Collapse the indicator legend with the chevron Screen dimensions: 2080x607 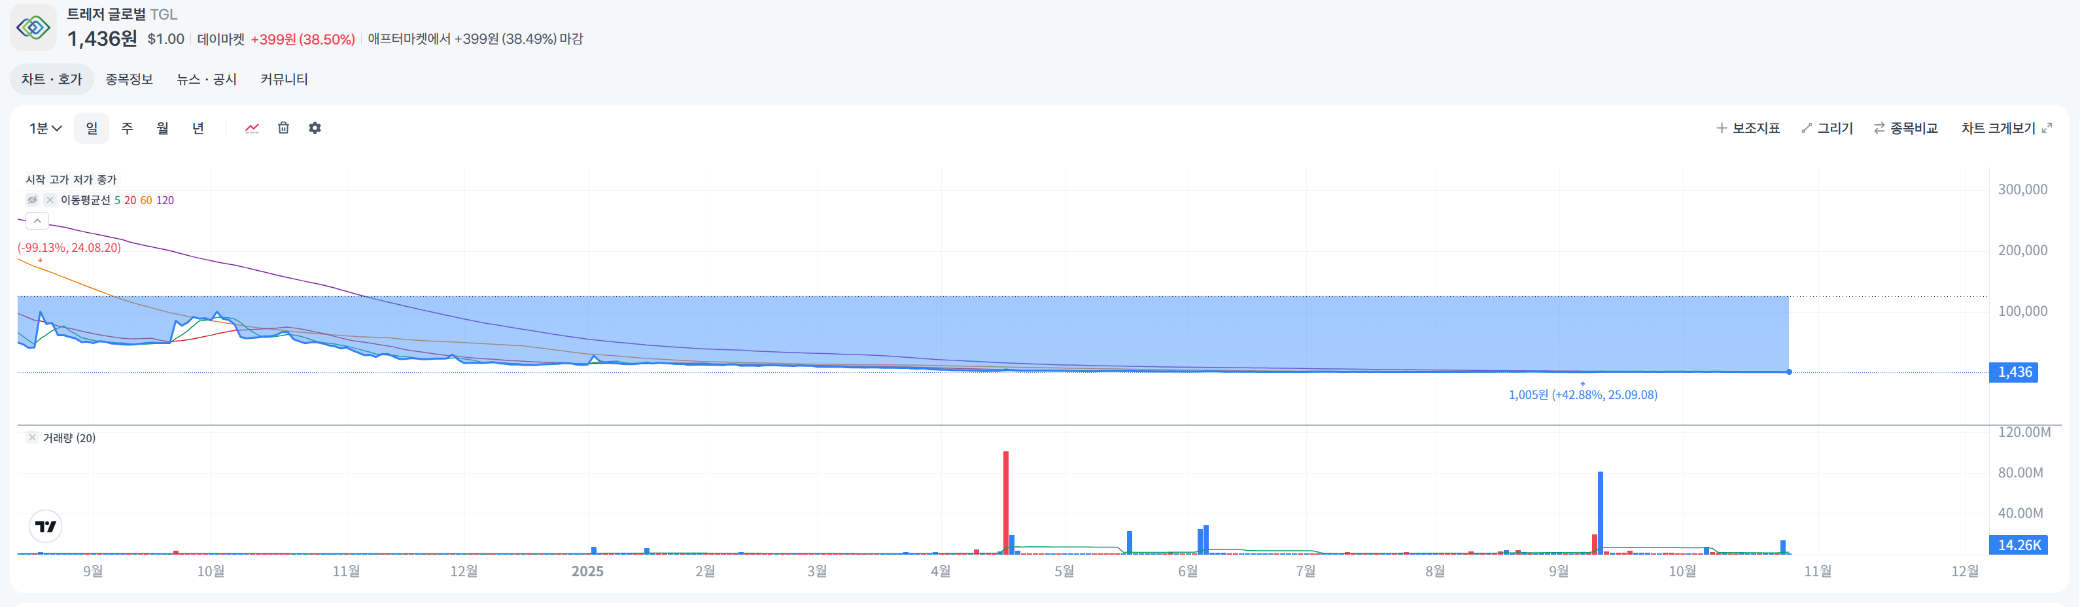[37, 221]
